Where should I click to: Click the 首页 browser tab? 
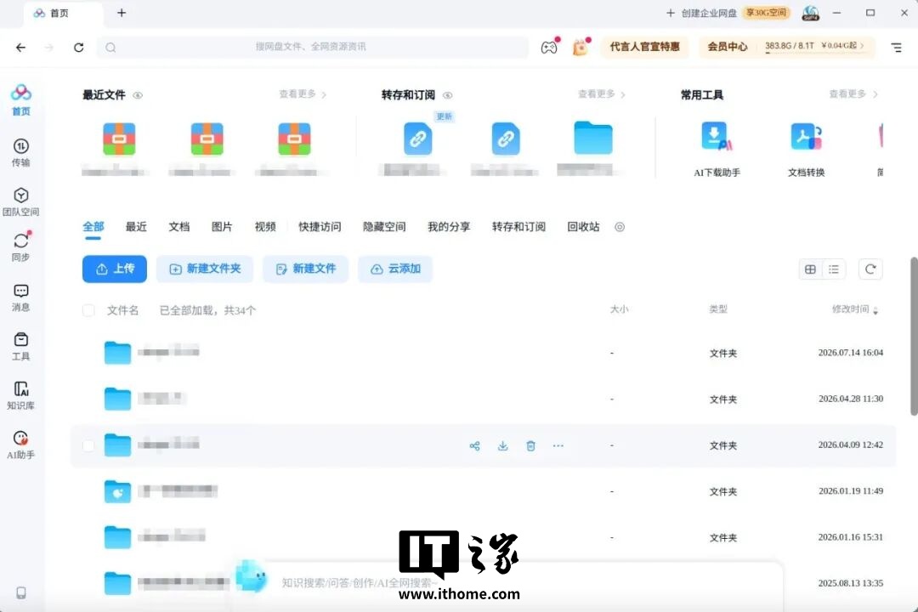coord(63,14)
